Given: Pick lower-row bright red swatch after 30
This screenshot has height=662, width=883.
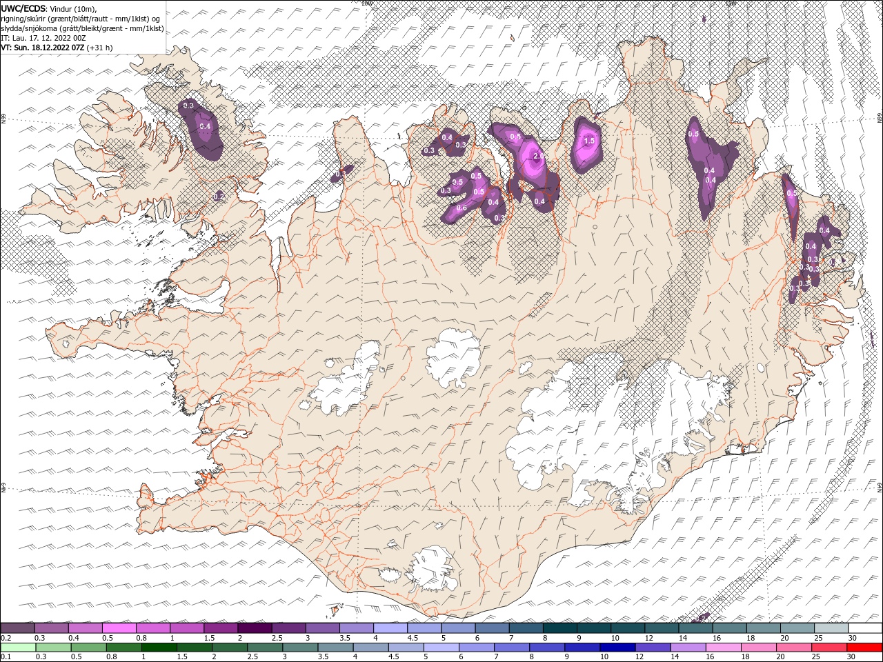Looking at the screenshot, I should coord(865,648).
